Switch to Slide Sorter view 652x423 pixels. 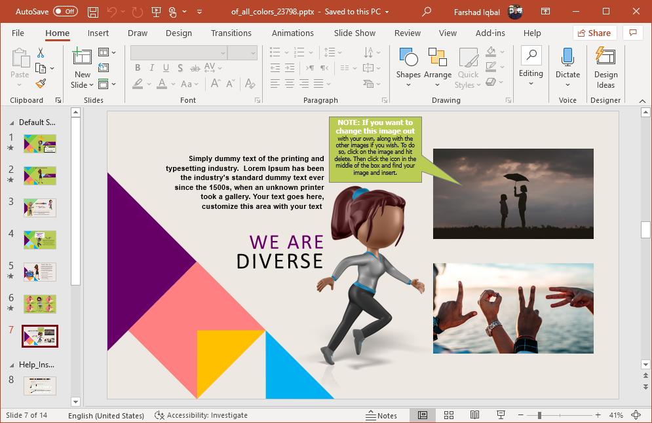(x=449, y=415)
